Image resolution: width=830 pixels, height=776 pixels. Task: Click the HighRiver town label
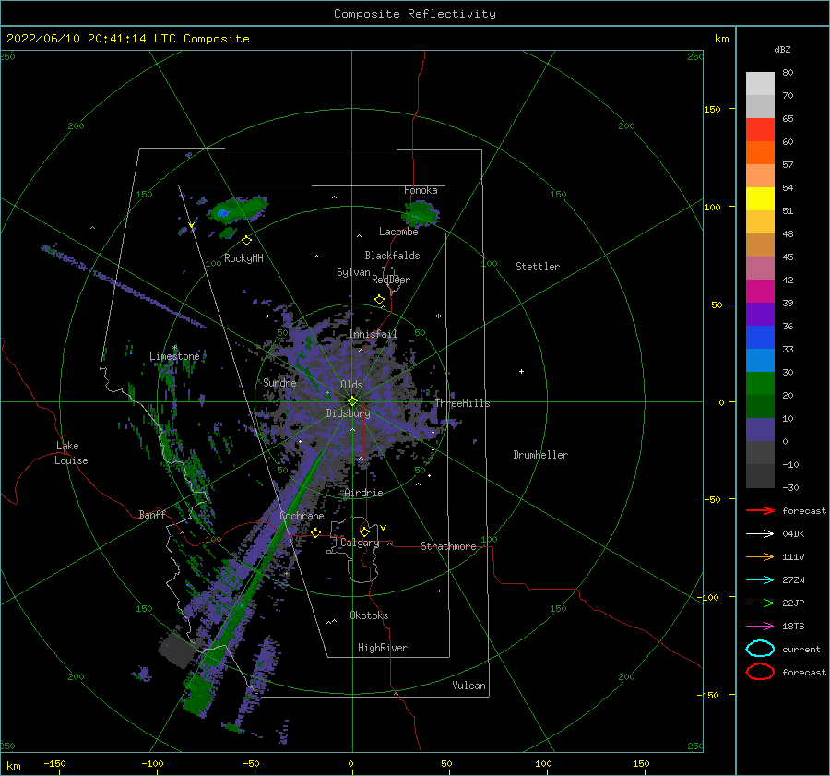pos(383,648)
